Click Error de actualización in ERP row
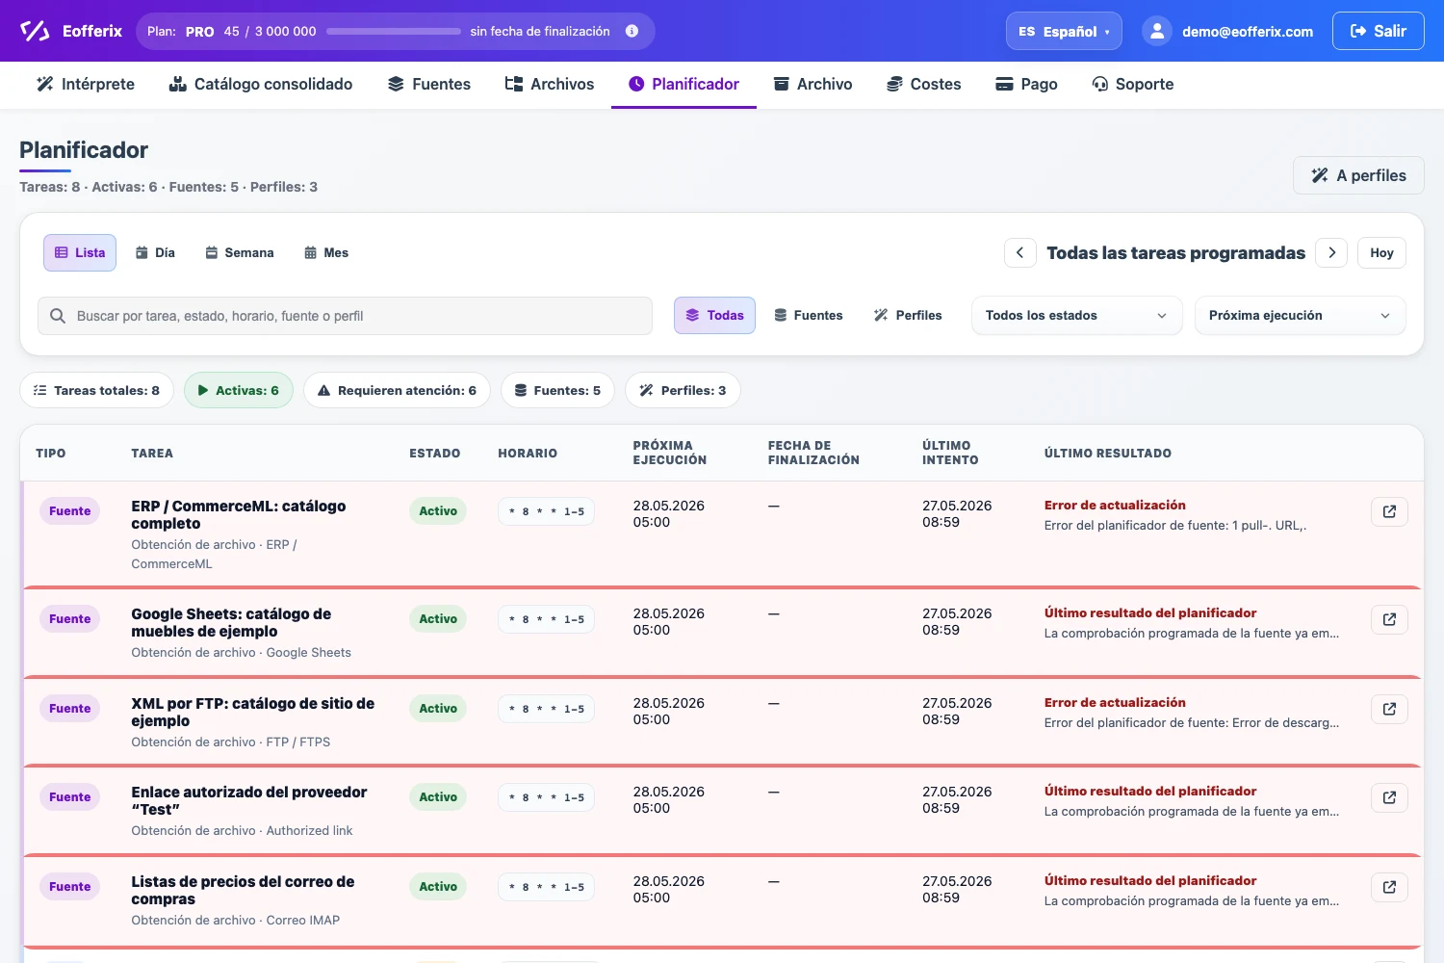This screenshot has width=1444, height=963. coord(1115,506)
